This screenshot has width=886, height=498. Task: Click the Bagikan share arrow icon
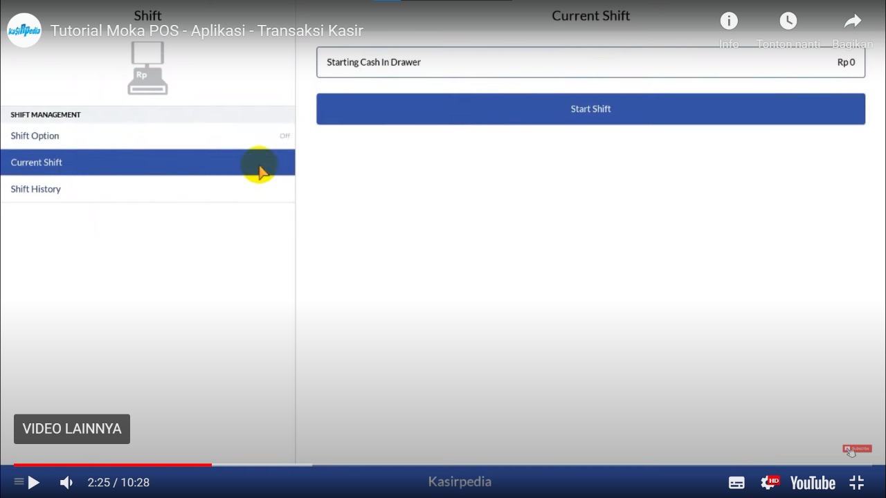click(853, 21)
